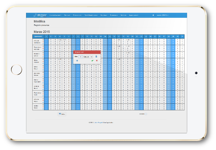The height and width of the screenshot is (150, 216).
Task: Click the Ore number input field
Action: 81,57
